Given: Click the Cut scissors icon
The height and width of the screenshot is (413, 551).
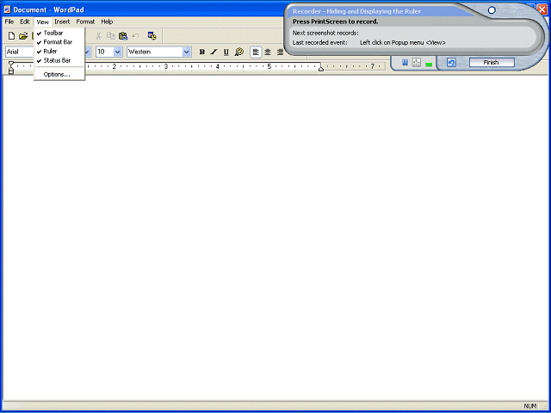Looking at the screenshot, I should coord(99,36).
